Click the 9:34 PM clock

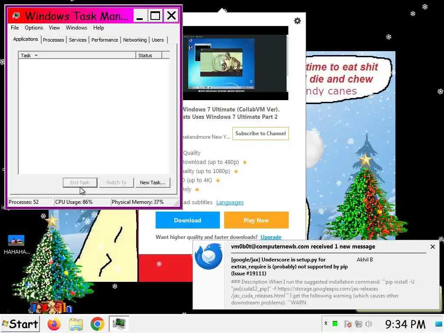pyautogui.click(x=405, y=324)
